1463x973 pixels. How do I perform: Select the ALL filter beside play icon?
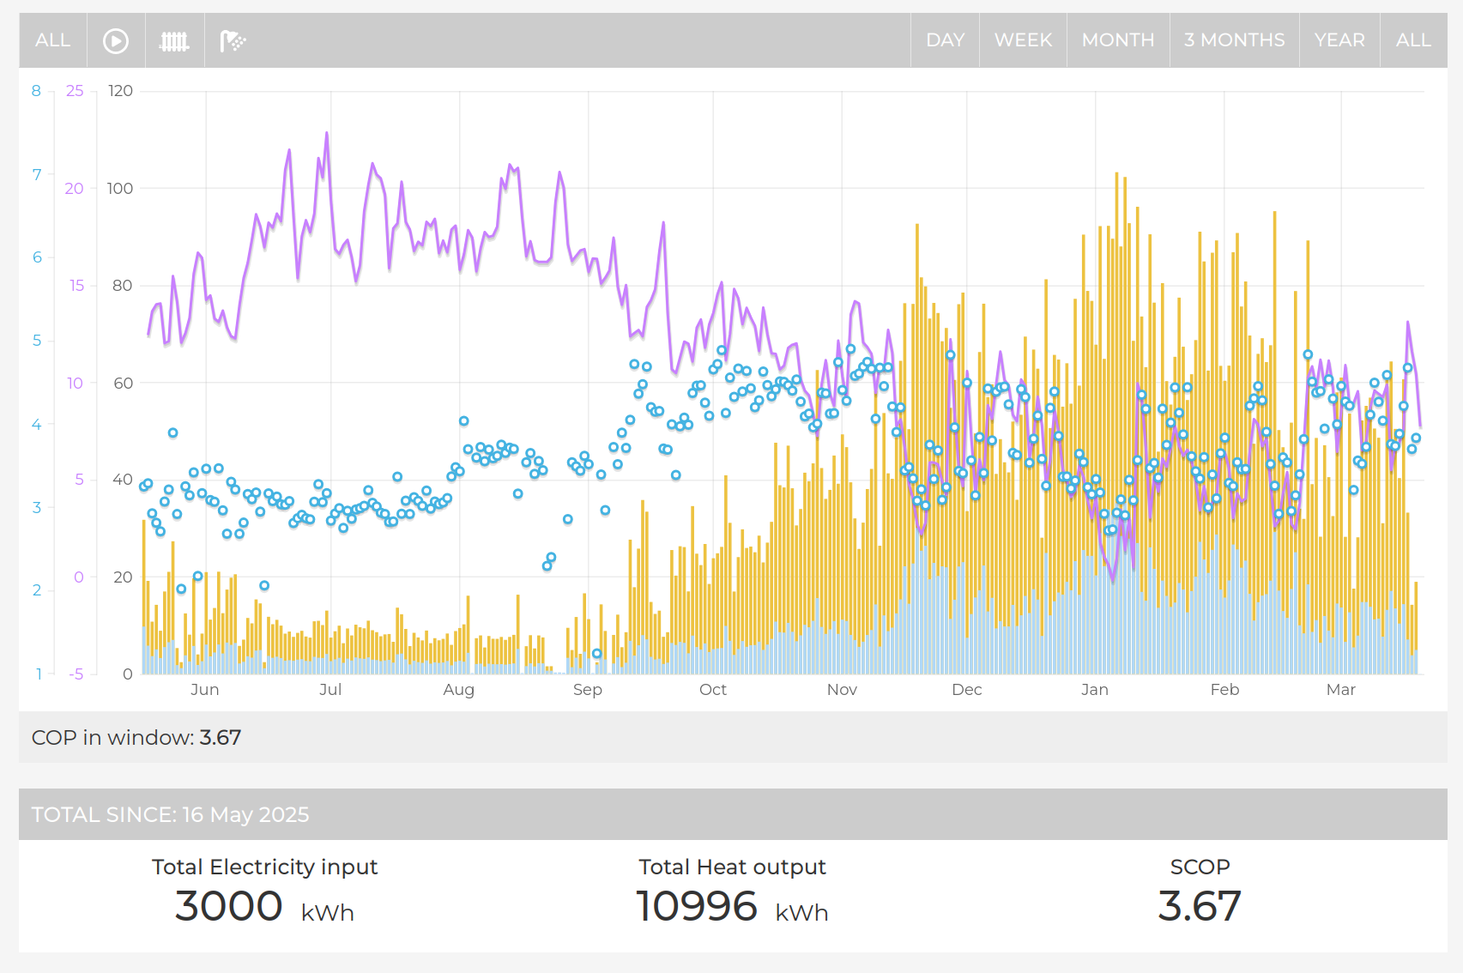pyautogui.click(x=52, y=40)
